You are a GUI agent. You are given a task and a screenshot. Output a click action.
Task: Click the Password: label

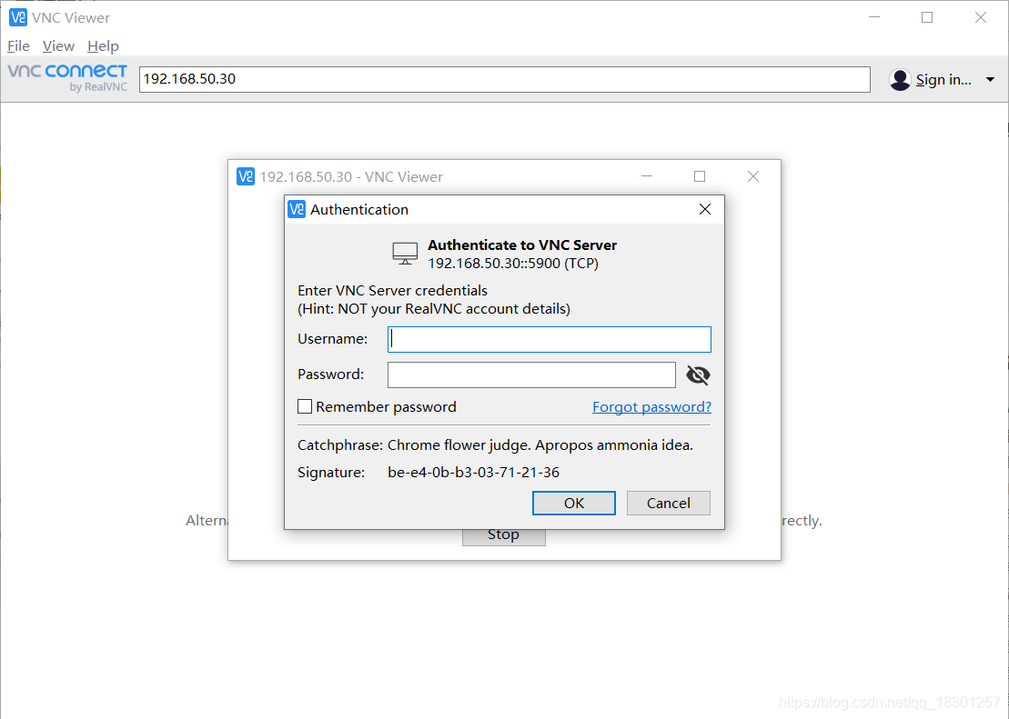(x=331, y=374)
